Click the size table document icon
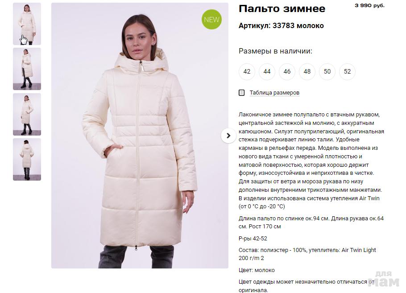Viewport: 406px width, 293px height. [241, 93]
